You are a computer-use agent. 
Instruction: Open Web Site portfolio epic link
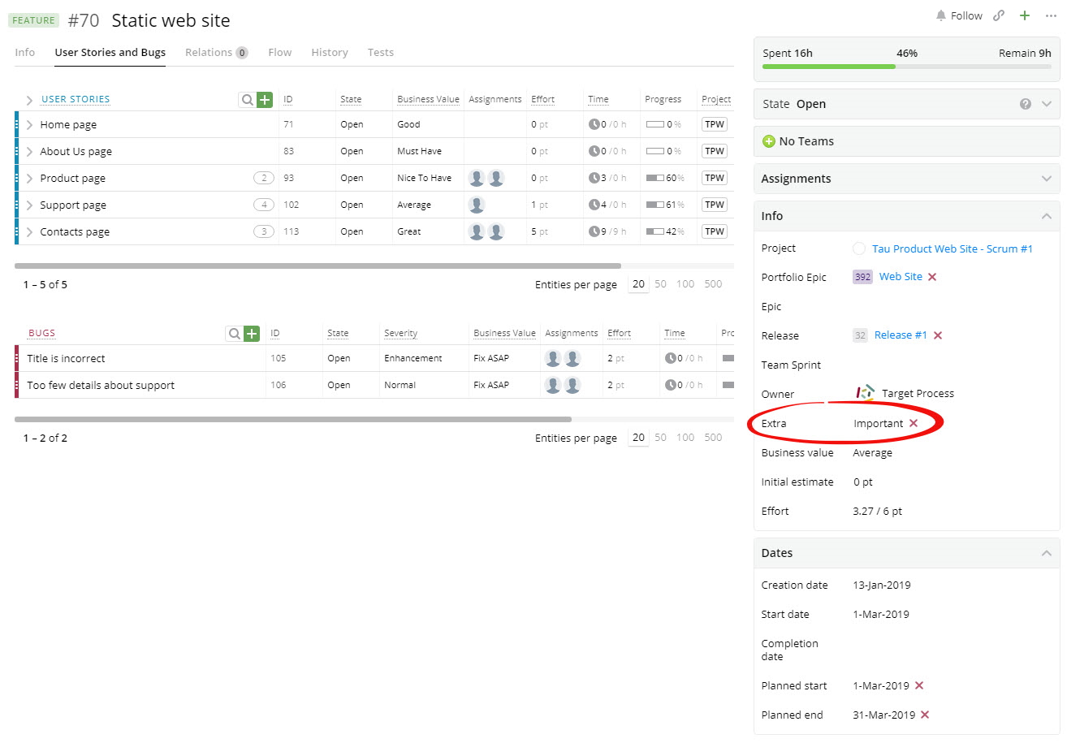(x=901, y=277)
